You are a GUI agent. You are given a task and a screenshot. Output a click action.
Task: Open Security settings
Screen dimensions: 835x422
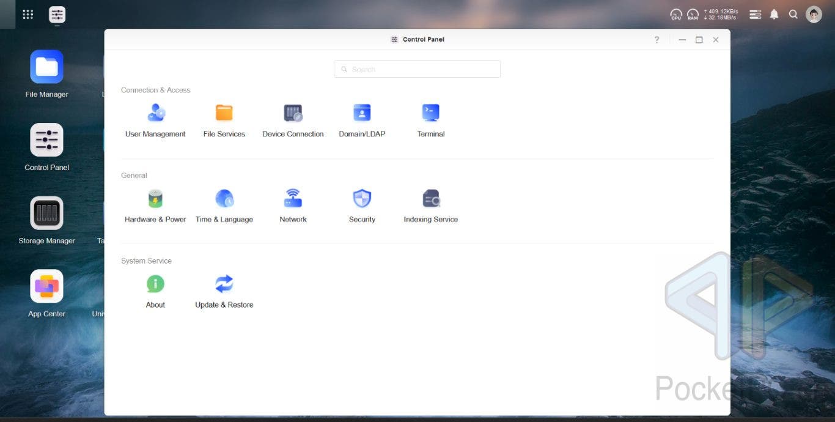click(362, 206)
